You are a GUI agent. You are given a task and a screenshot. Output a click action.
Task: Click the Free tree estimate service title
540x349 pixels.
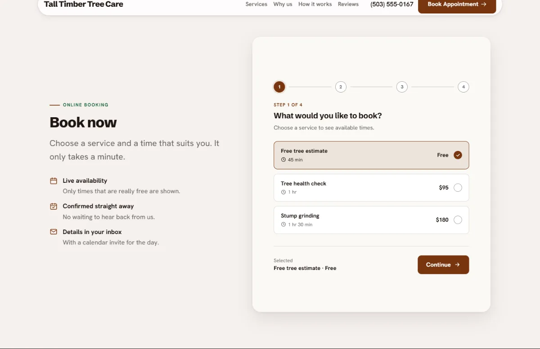pos(304,151)
